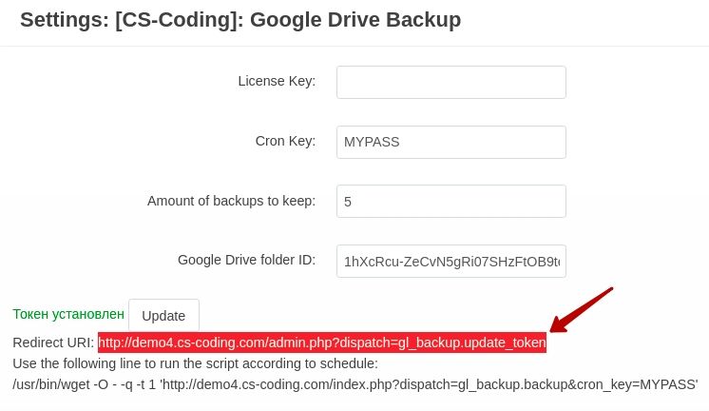709x411 pixels.
Task: Click the 'Use the following line' schedule instruction
Action: (x=196, y=363)
